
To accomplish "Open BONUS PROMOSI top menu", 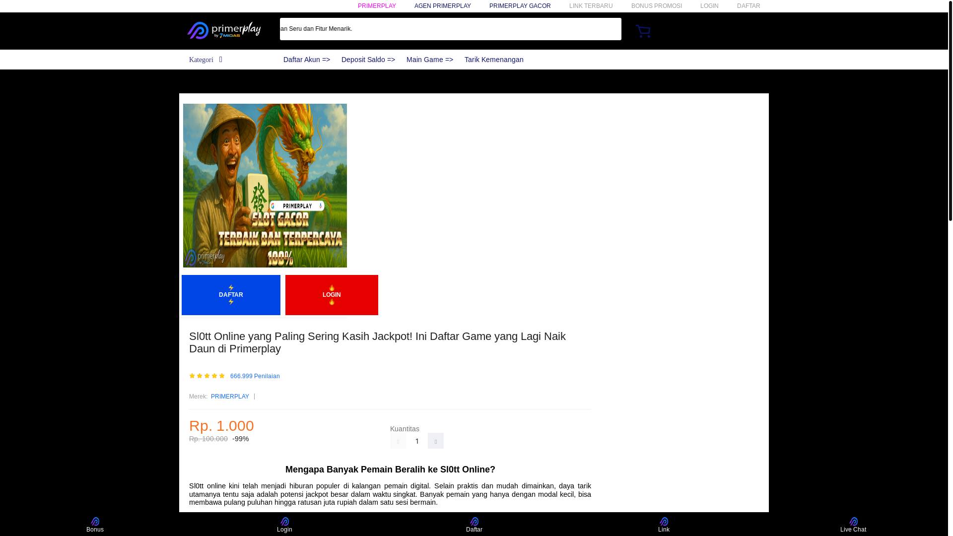I will pos(656,6).
